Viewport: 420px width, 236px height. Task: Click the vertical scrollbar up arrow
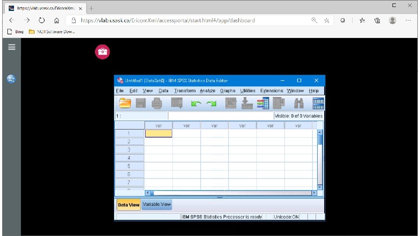320,132
